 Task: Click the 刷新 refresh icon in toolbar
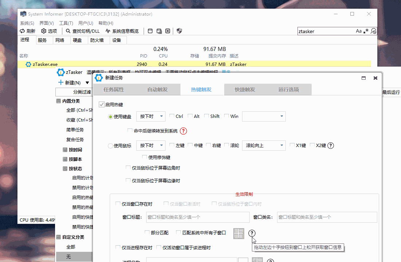23,31
